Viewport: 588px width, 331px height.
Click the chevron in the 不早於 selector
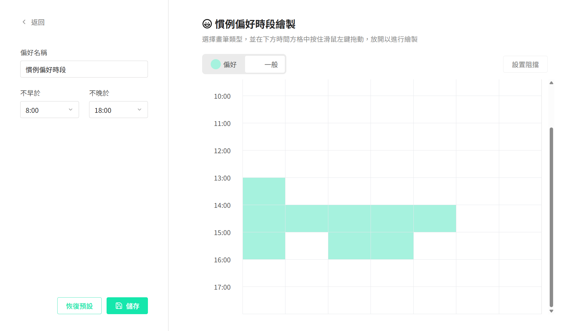point(71,109)
